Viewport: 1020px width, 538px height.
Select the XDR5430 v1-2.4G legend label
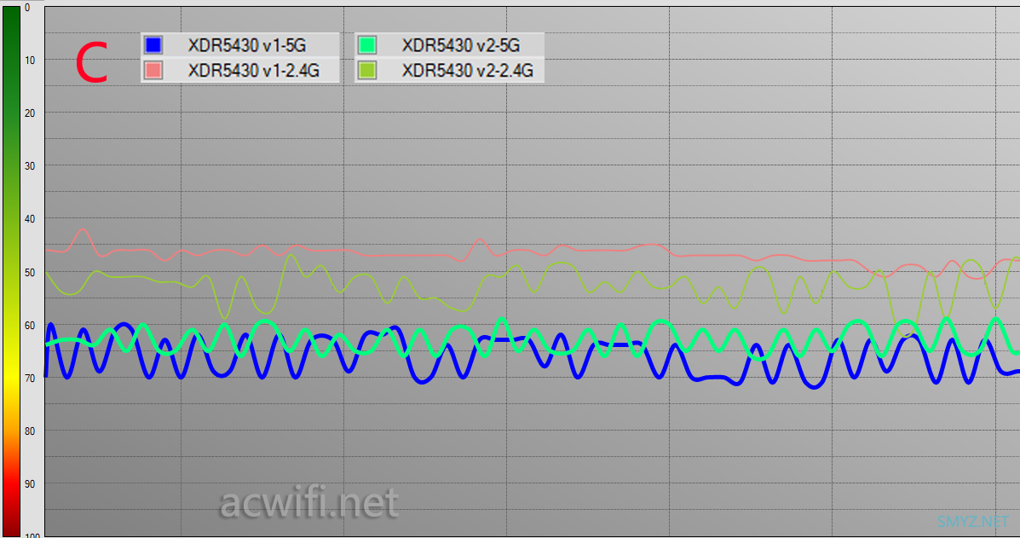(254, 70)
